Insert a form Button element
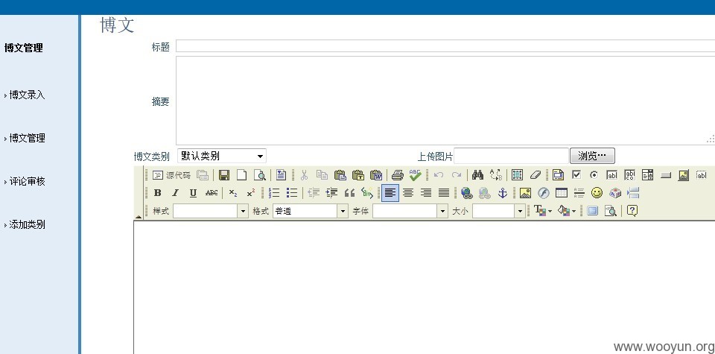The image size is (715, 354). [666, 175]
